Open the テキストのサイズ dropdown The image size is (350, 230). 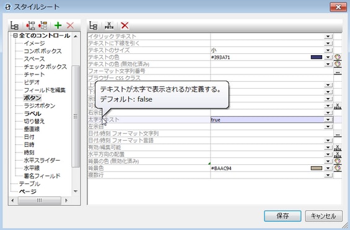coord(328,50)
